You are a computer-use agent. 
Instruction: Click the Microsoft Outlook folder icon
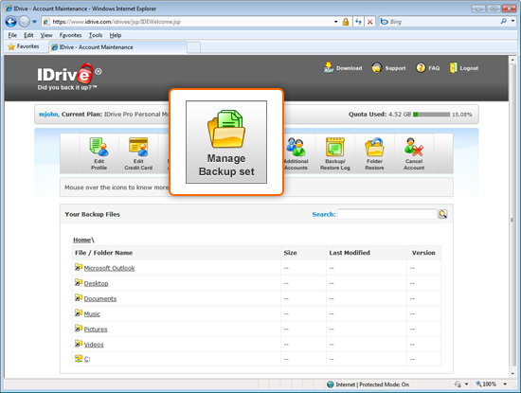(79, 267)
